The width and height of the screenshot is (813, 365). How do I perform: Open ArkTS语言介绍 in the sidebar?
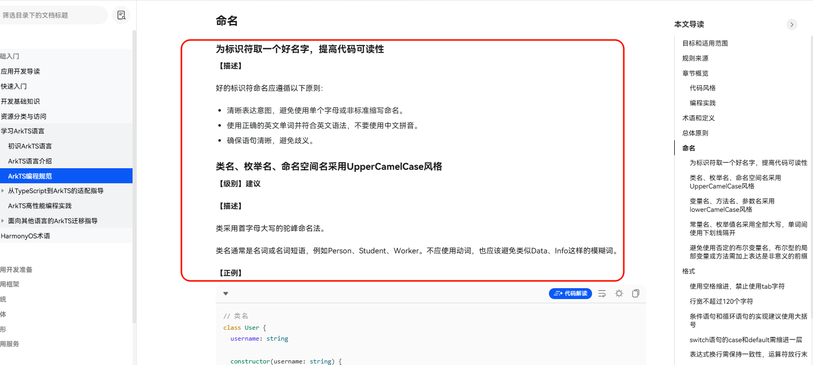pyautogui.click(x=30, y=161)
